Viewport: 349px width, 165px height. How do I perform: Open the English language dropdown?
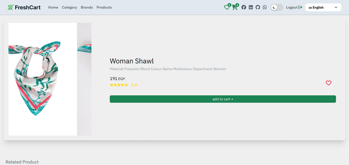[323, 7]
